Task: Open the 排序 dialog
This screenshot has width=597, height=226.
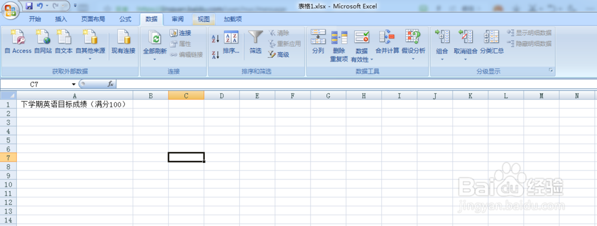Action: pyautogui.click(x=231, y=42)
